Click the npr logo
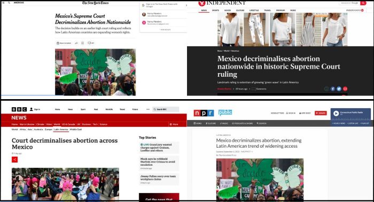Viewport: 374px width, 202px height. pos(204,113)
